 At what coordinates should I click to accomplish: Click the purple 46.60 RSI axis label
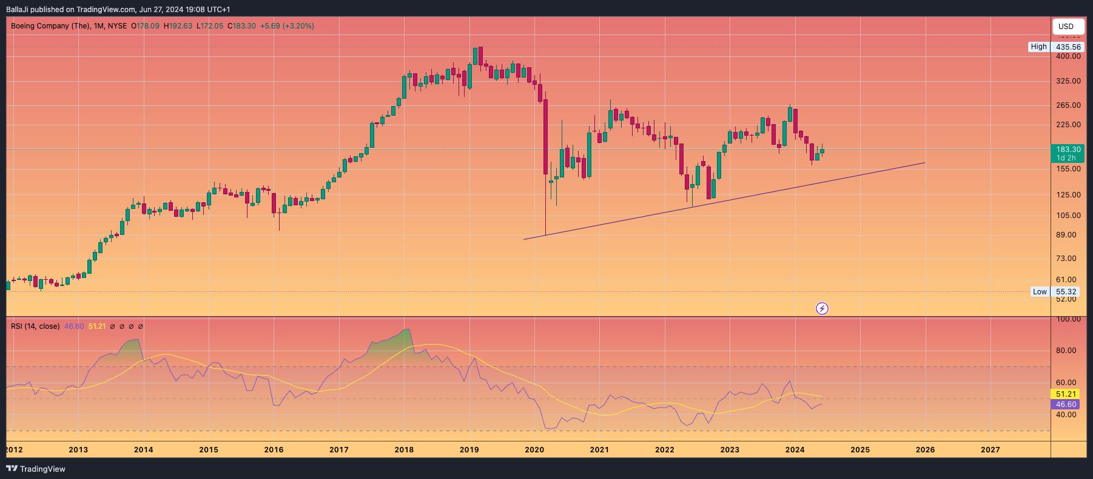pyautogui.click(x=1066, y=405)
